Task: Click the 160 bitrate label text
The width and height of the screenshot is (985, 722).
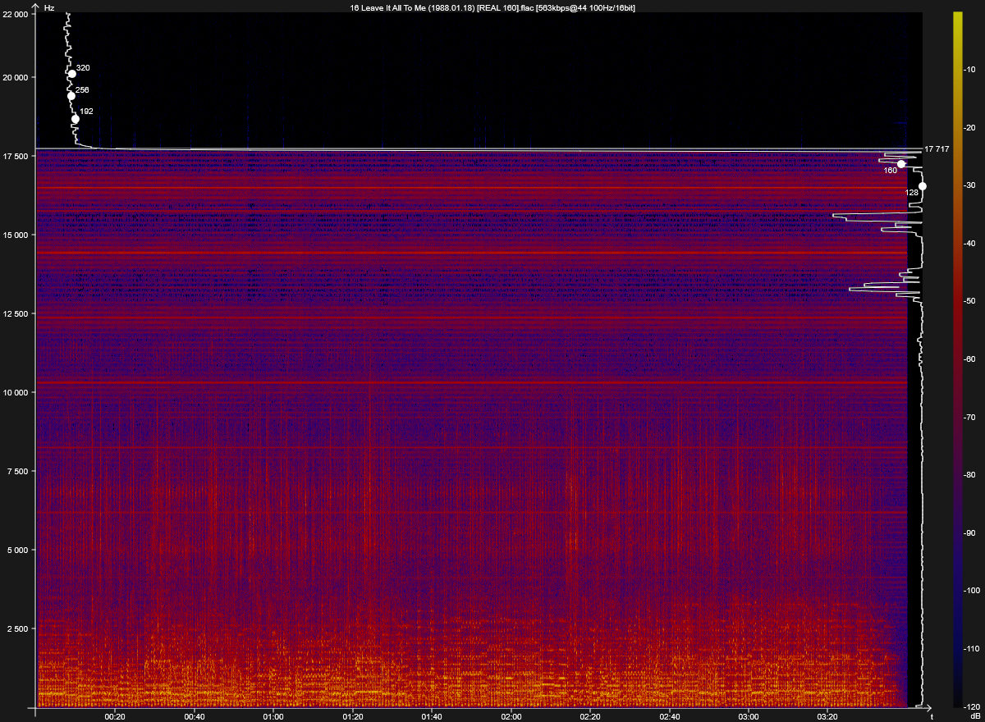Action: [x=890, y=171]
